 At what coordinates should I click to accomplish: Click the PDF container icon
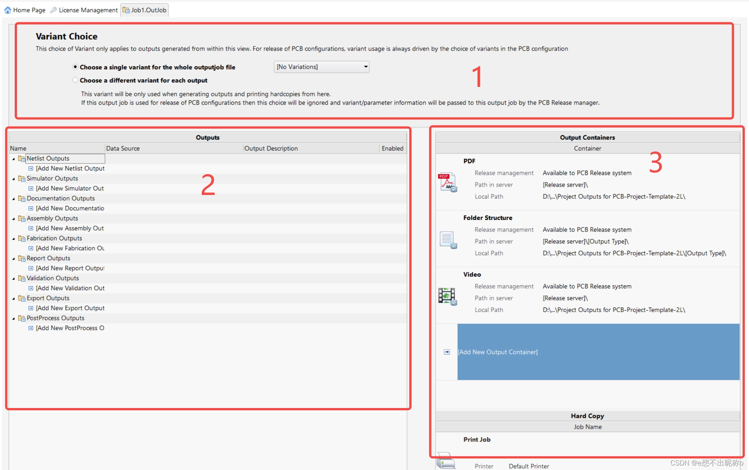(447, 182)
